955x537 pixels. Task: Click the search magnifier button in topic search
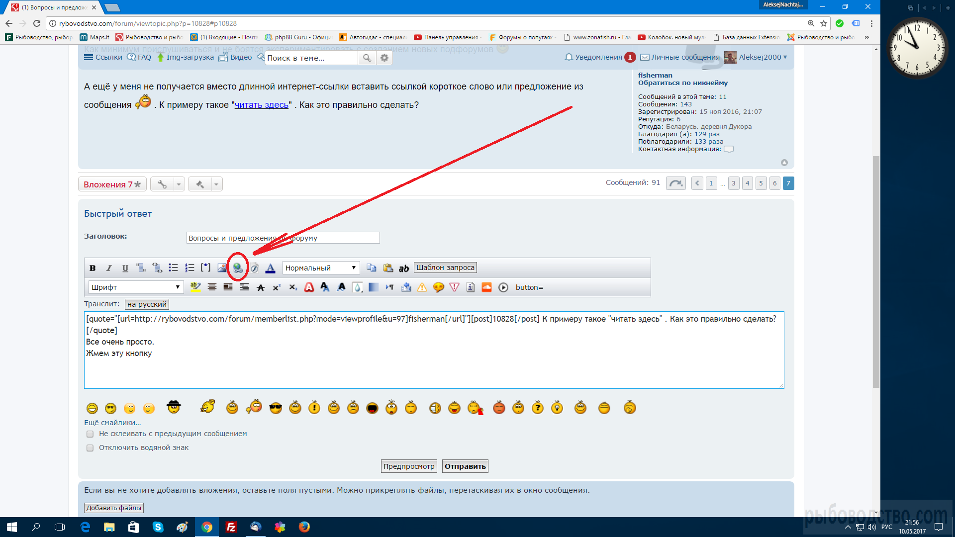coord(367,58)
